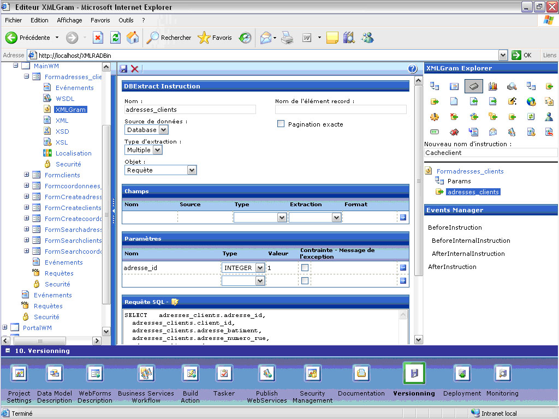The height and width of the screenshot is (419, 559).
Task: Select BeforeInstruction in Events Manager
Action: (x=455, y=228)
